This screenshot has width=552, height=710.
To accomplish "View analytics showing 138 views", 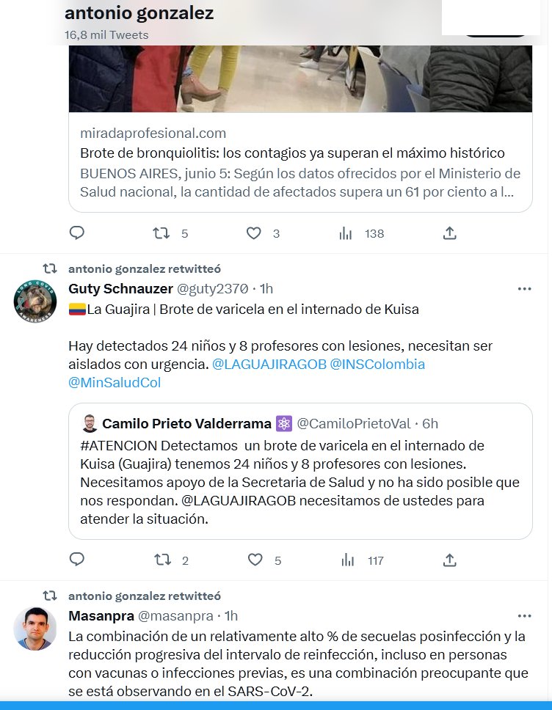I will click(345, 234).
